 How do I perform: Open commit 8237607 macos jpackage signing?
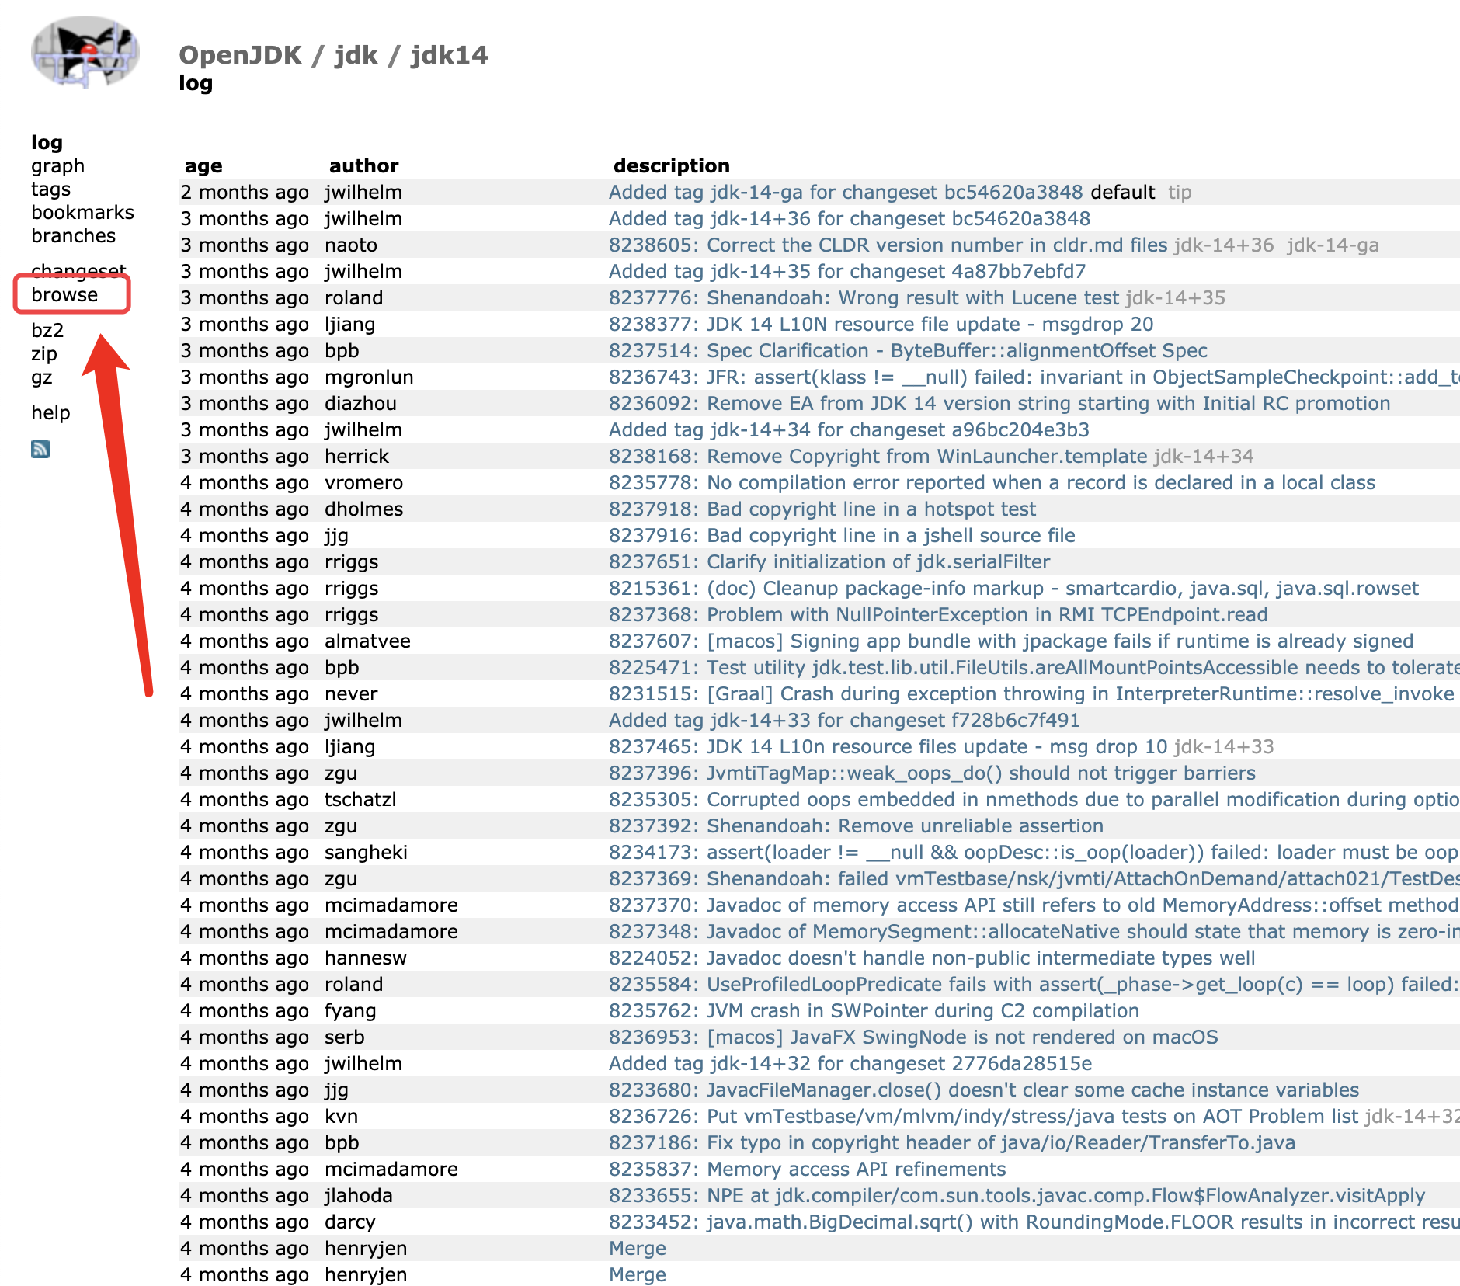coord(1011,641)
